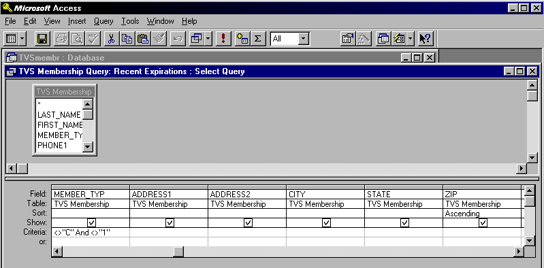This screenshot has height=268, width=544.
Task: Toggle the Totals sigma icon
Action: coord(257,39)
